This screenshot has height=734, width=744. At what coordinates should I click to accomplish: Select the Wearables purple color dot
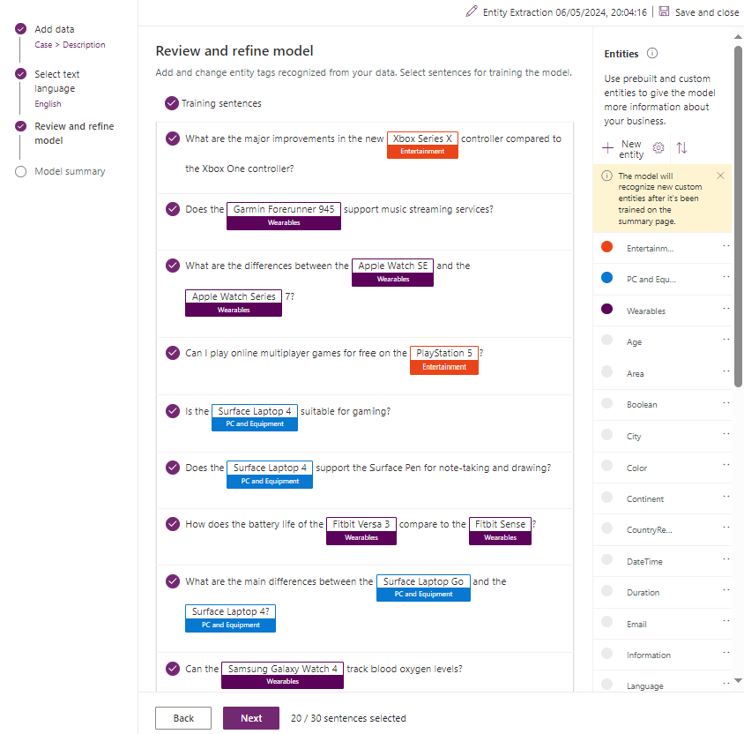click(x=606, y=309)
